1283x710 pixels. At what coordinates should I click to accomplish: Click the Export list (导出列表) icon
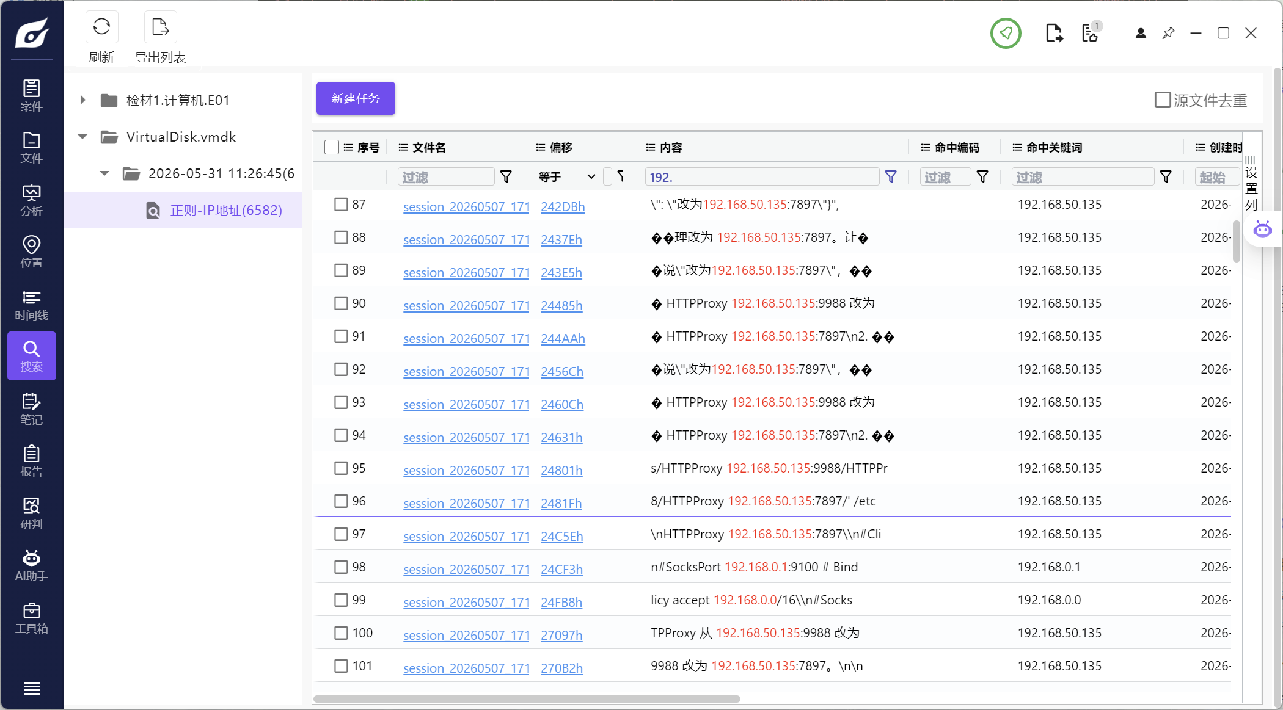click(x=160, y=27)
